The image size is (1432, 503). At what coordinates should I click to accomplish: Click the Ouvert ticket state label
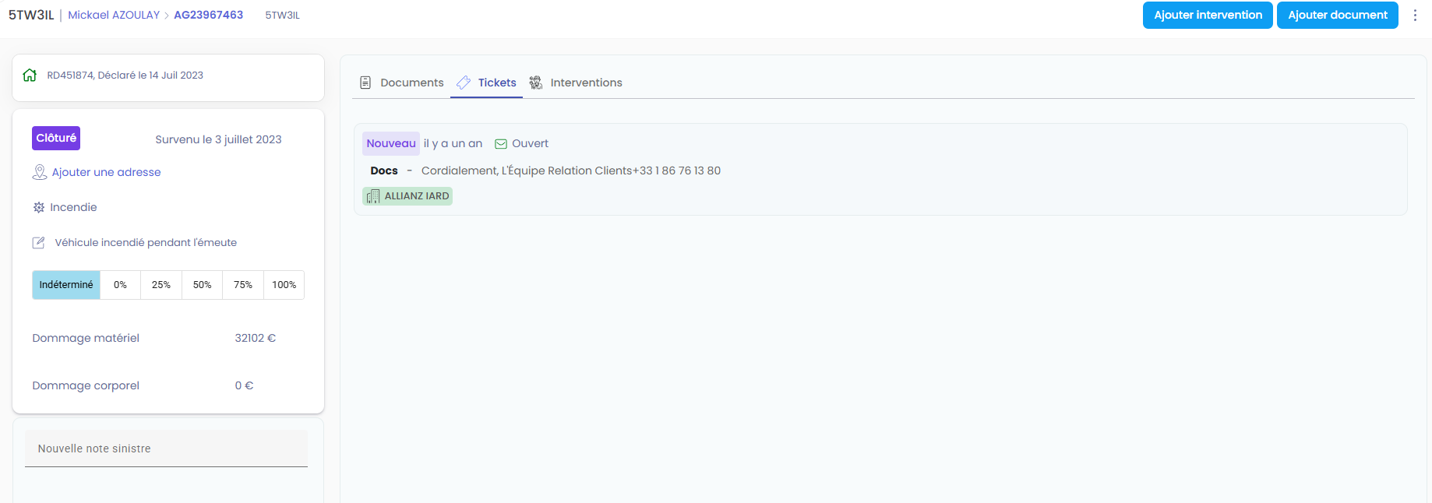tap(530, 143)
